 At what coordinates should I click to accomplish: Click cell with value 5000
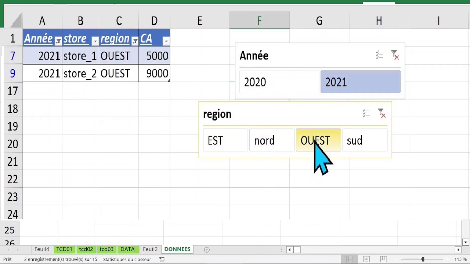pyautogui.click(x=154, y=56)
